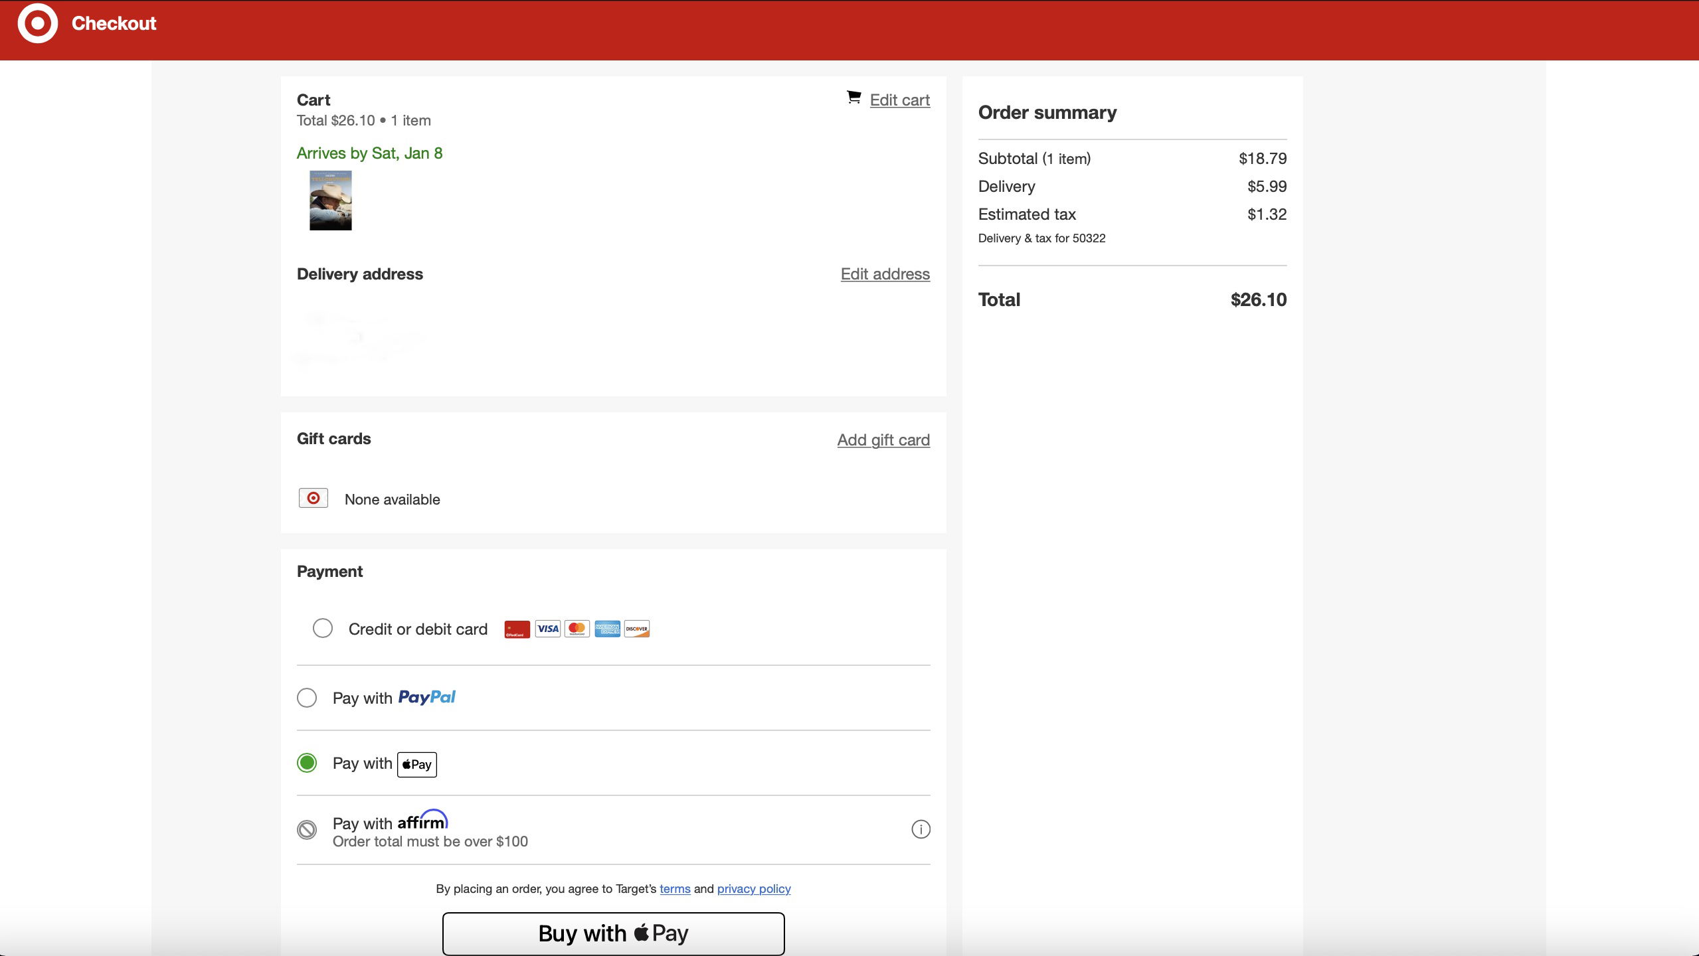Screen dimensions: 1699x956
Task: Click the disabled Affirm payment radio
Action: [307, 830]
